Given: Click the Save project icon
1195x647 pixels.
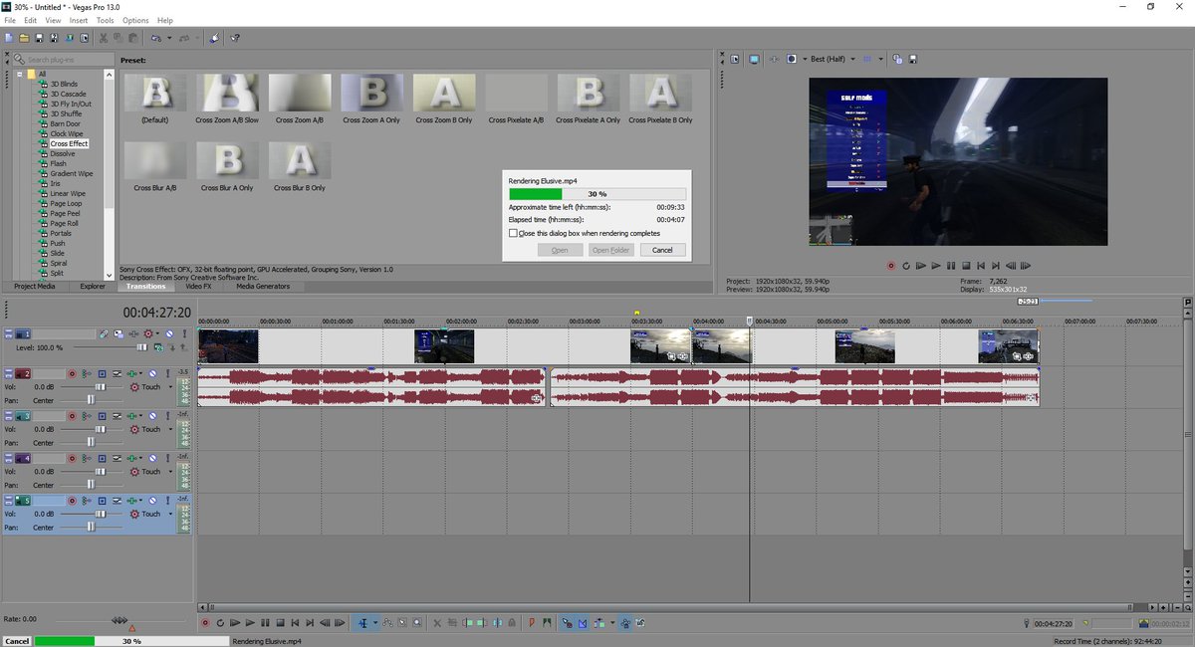Looking at the screenshot, I should coord(38,38).
